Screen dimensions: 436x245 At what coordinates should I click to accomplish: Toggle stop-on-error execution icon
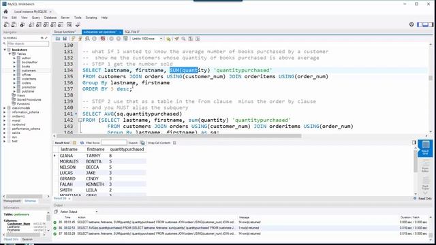(x=103, y=39)
